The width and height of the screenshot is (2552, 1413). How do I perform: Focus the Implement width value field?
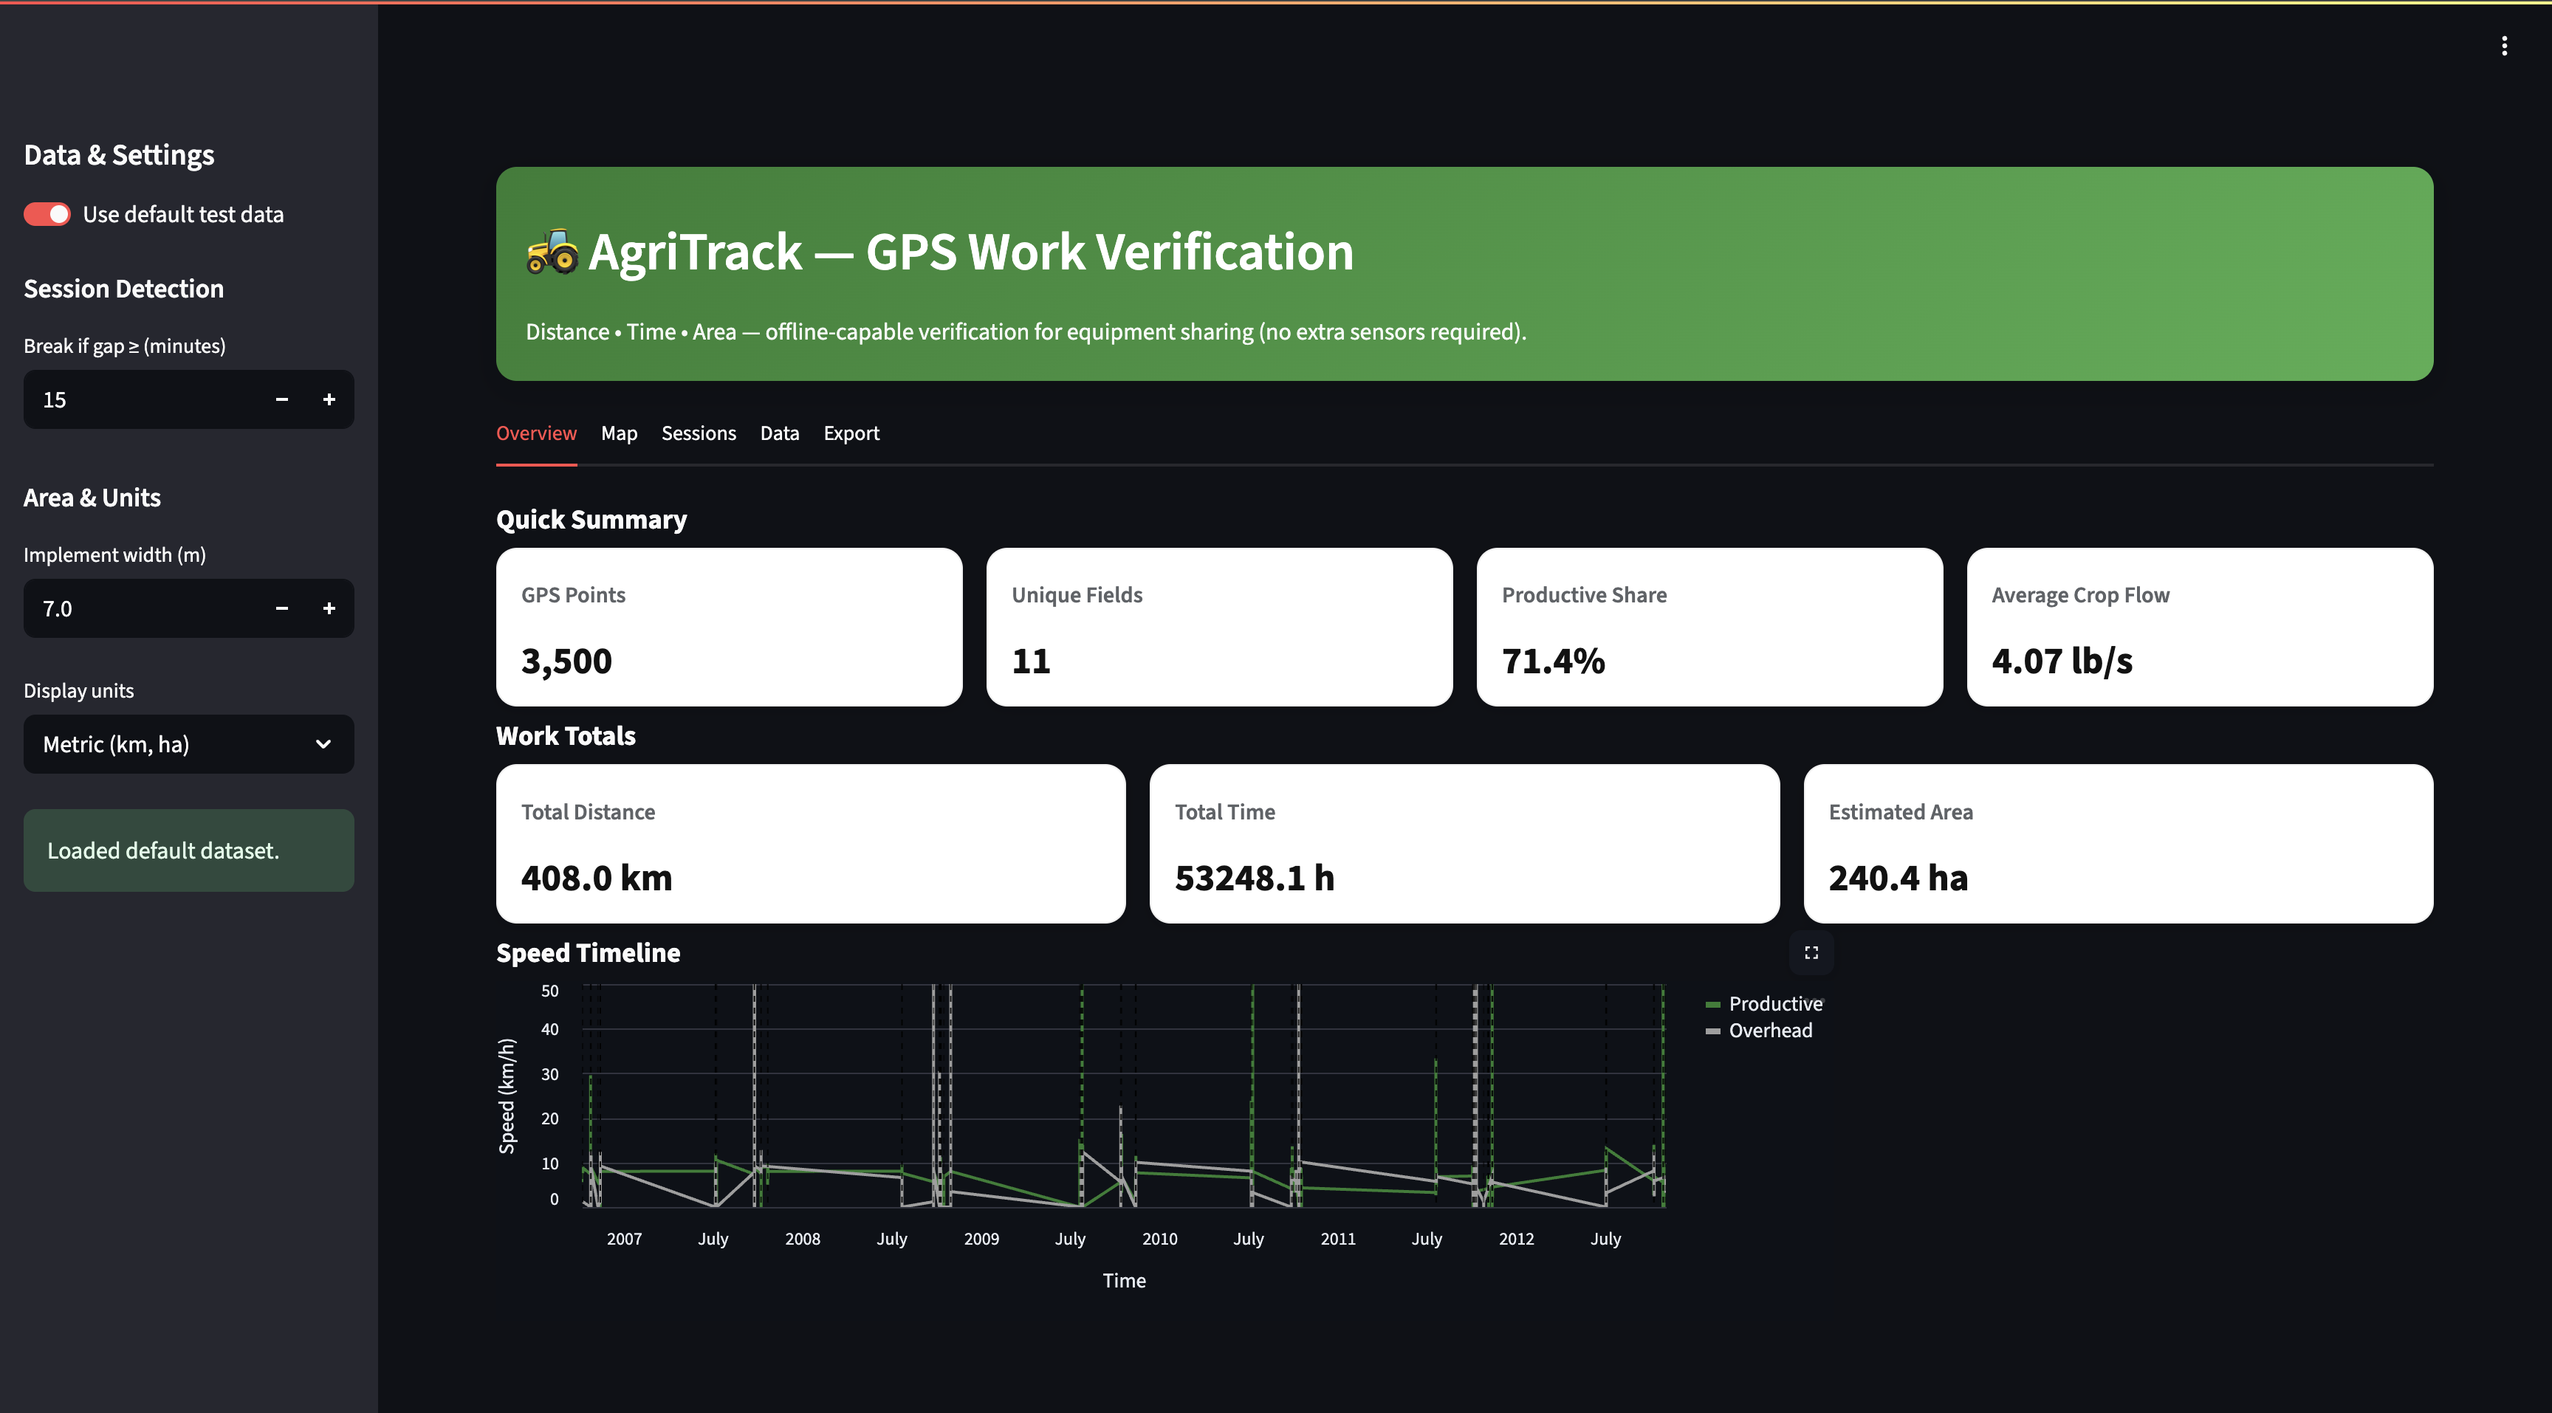pos(139,608)
